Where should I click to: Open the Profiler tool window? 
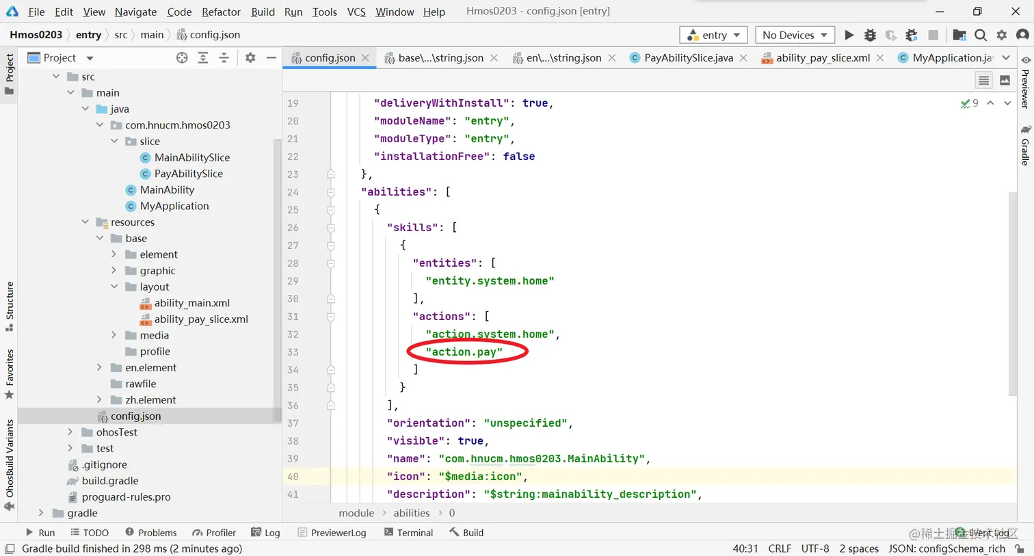pyautogui.click(x=214, y=533)
